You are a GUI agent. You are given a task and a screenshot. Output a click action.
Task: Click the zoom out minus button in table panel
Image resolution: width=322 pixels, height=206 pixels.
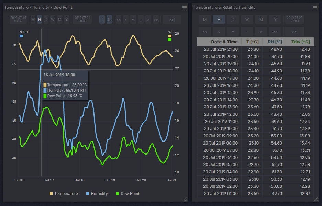pyautogui.click(x=247, y=32)
